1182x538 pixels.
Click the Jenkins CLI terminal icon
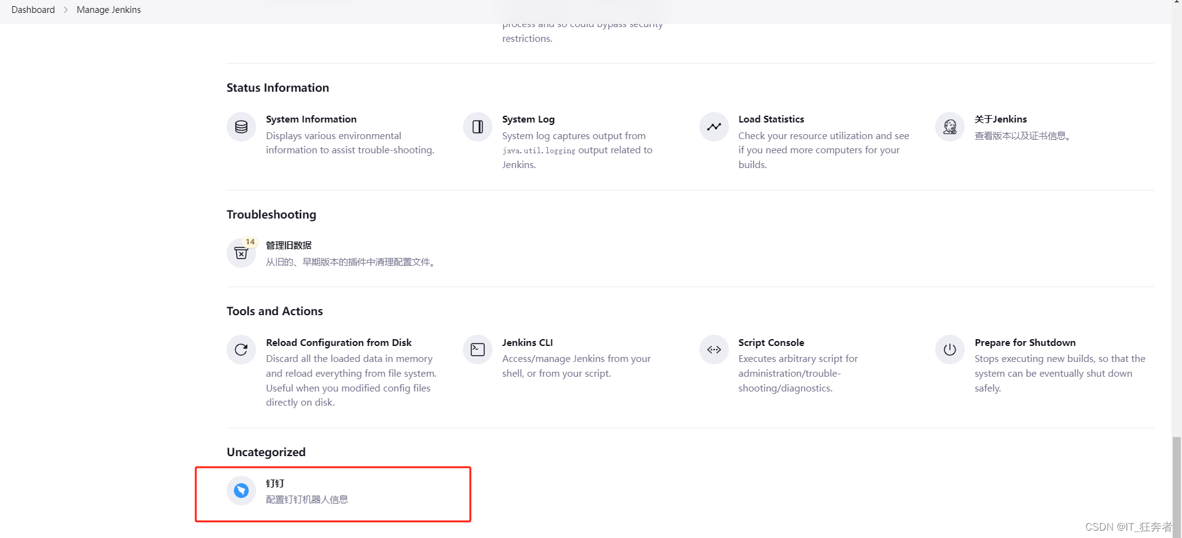coord(478,350)
